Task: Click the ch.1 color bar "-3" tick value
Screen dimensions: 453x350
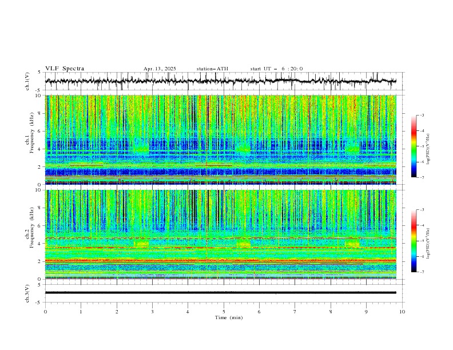Action: (422, 115)
